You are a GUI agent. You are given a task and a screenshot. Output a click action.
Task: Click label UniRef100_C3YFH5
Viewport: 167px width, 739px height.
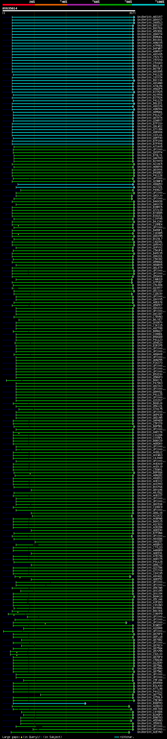pos(150,219)
